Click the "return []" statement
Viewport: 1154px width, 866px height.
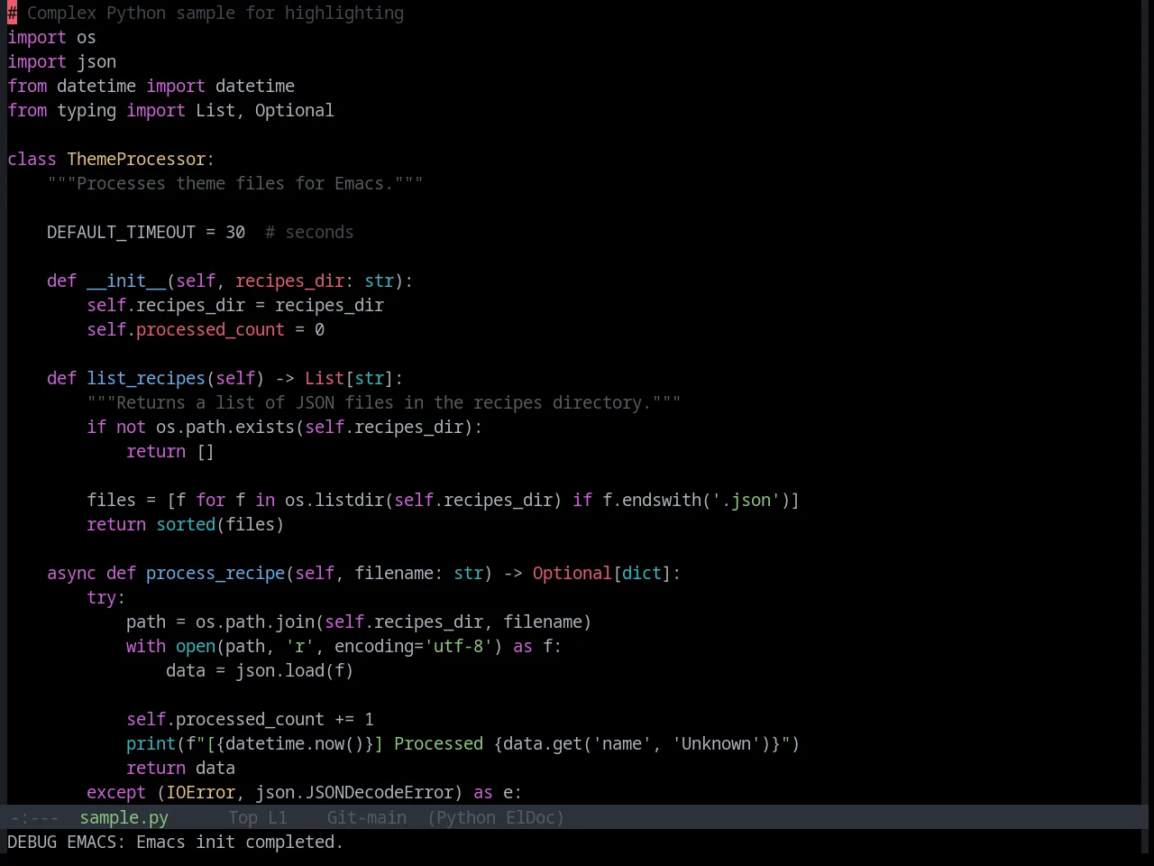point(170,451)
